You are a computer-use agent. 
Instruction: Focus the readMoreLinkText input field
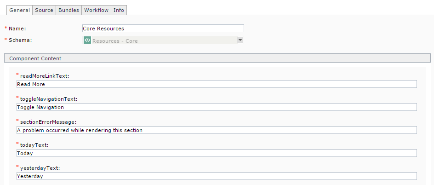pyautogui.click(x=216, y=84)
